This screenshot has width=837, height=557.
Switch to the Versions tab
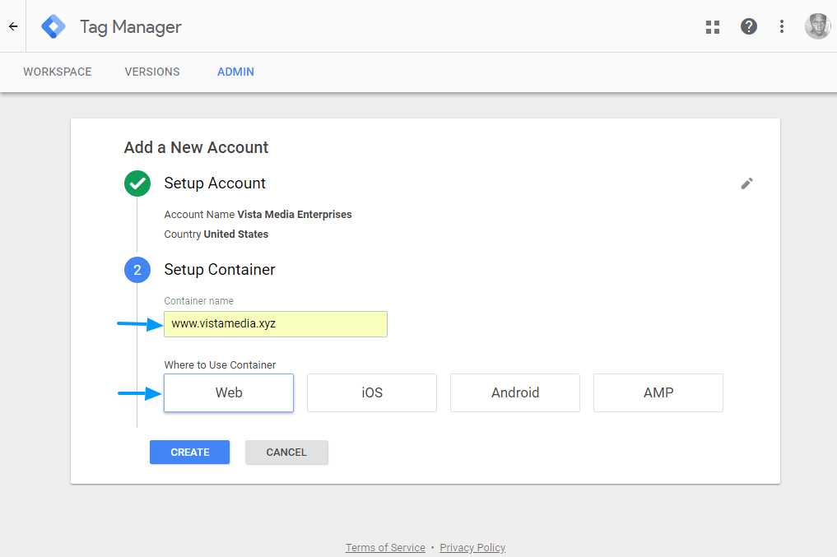[152, 72]
